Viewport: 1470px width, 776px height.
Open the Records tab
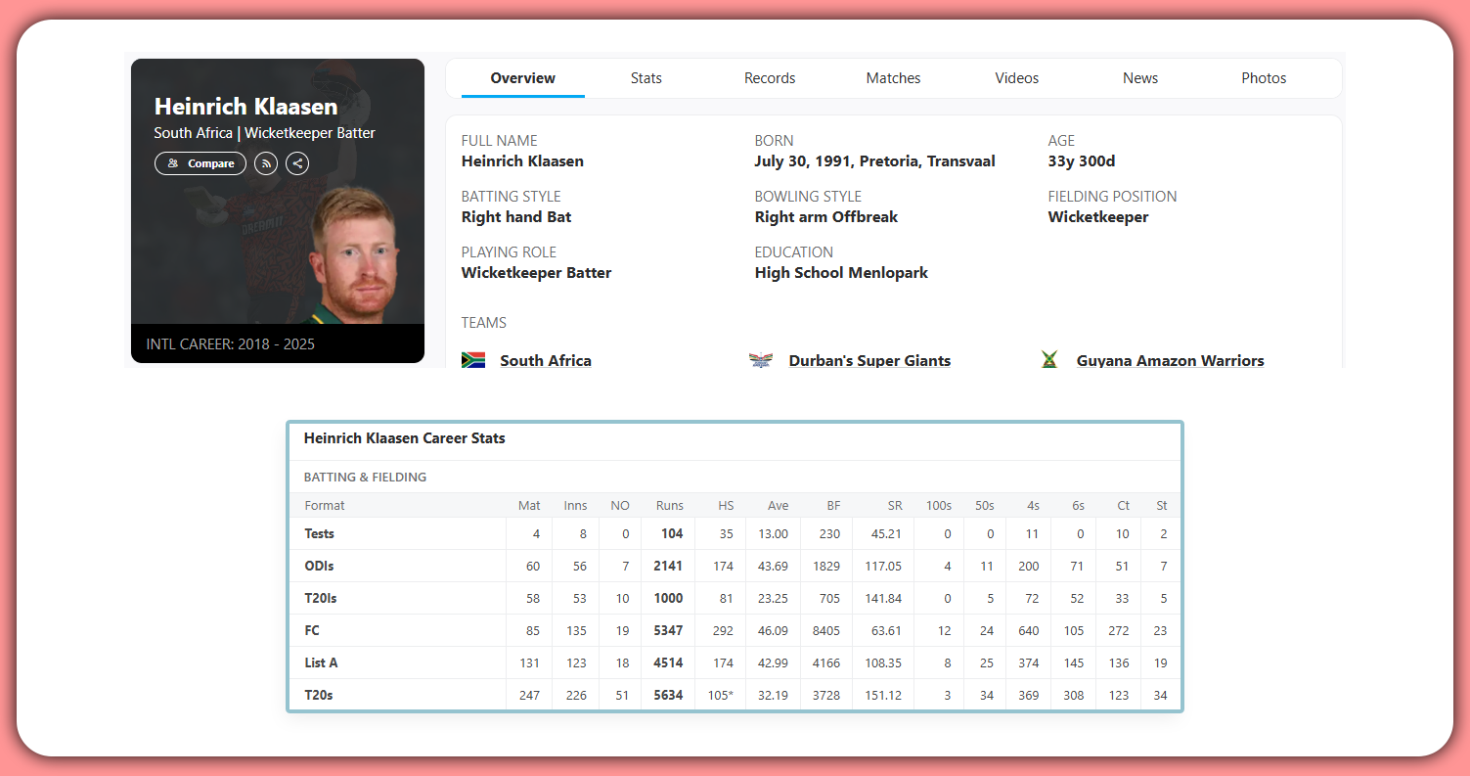point(769,77)
